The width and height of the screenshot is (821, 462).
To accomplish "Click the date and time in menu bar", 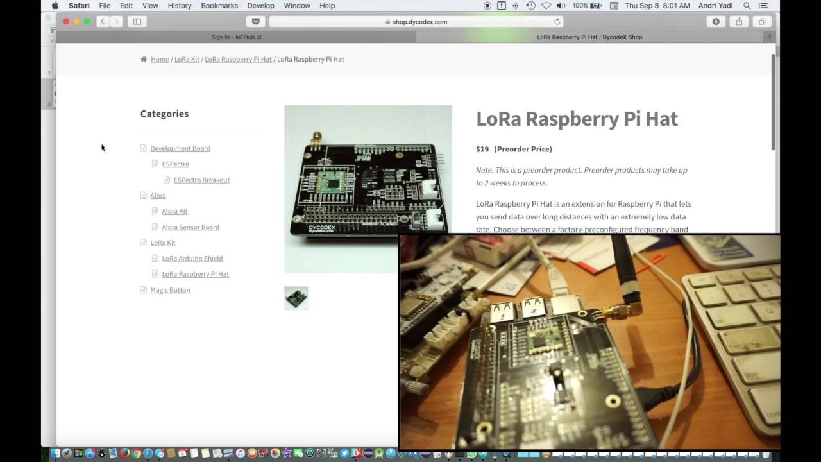I will point(657,6).
